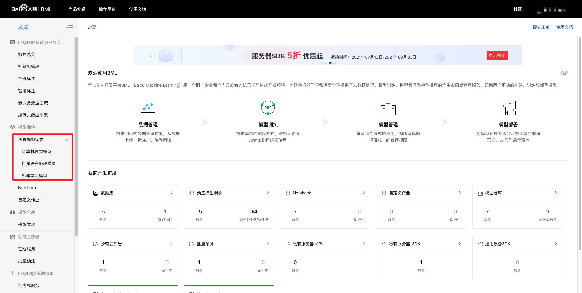Click the main page vertical scrollbar

(580, 144)
